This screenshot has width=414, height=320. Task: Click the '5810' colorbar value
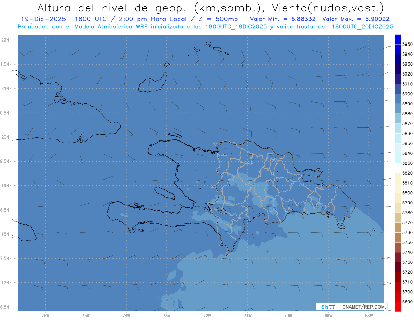tap(407, 183)
